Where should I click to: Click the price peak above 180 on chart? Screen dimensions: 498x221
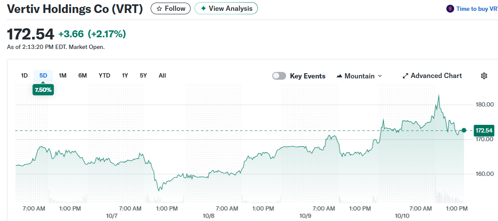439,95
